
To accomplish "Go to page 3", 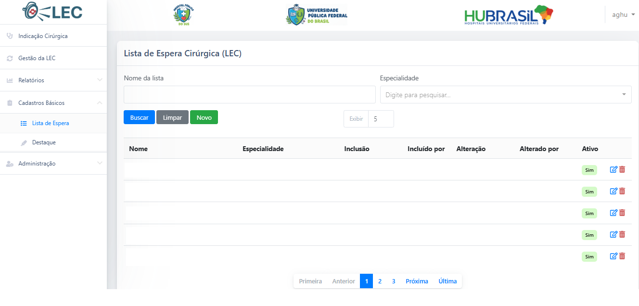I will coord(394,281).
